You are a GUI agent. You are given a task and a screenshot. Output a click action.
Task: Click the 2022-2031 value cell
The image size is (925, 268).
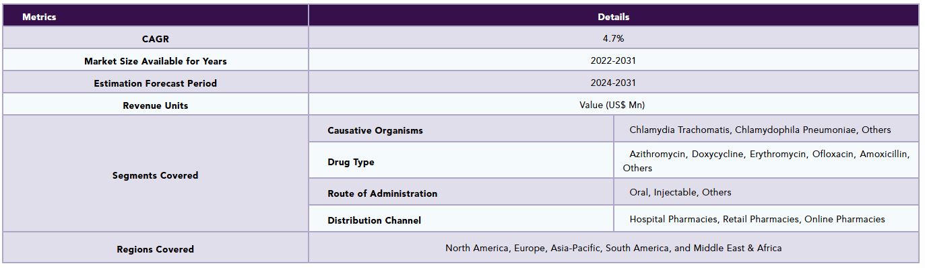click(x=614, y=60)
